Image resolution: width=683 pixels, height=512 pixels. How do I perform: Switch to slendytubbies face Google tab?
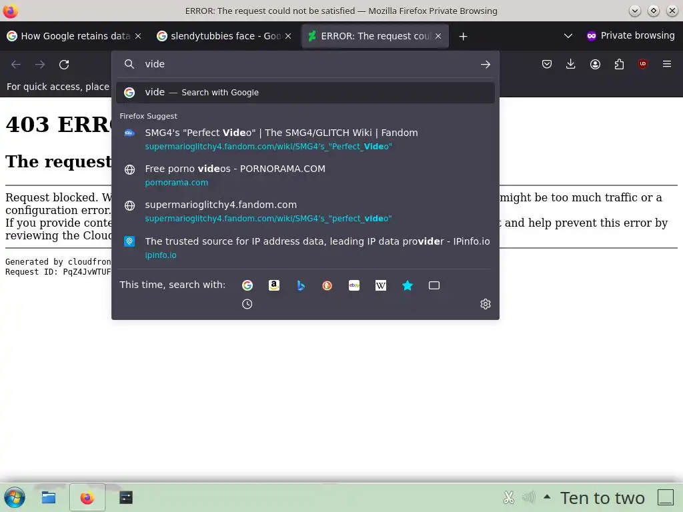(x=224, y=36)
